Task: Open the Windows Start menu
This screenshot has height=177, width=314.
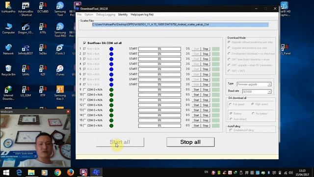Action: tap(6, 173)
